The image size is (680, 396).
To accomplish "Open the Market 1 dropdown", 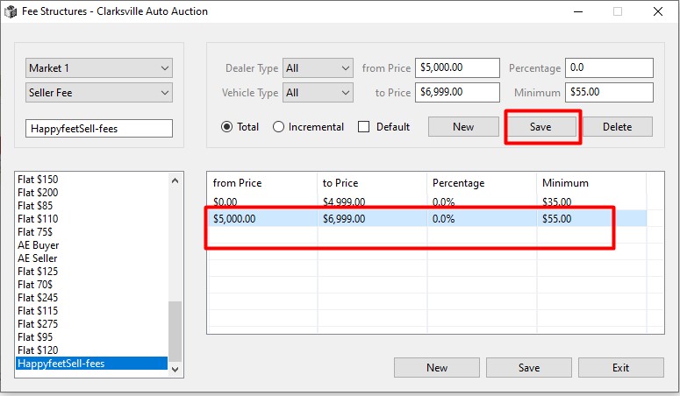I will (99, 68).
